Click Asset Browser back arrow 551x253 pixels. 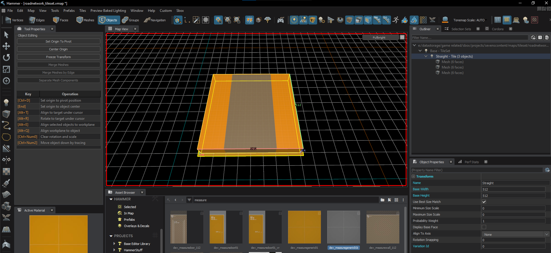(175, 200)
